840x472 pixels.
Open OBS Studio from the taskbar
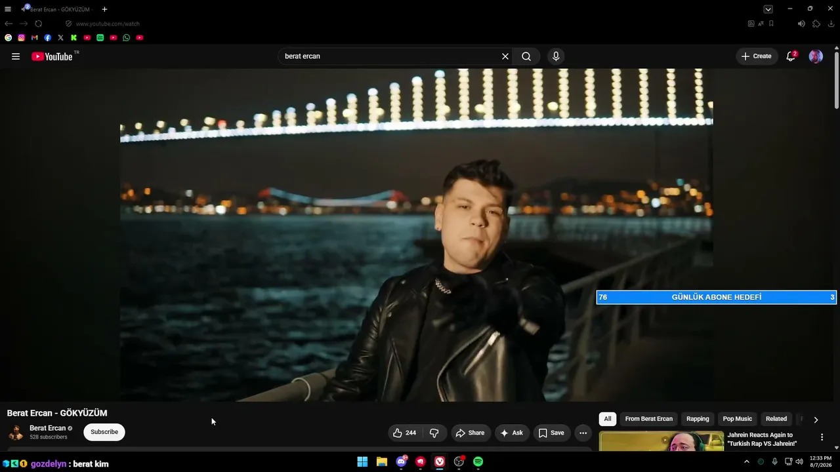[x=459, y=462]
